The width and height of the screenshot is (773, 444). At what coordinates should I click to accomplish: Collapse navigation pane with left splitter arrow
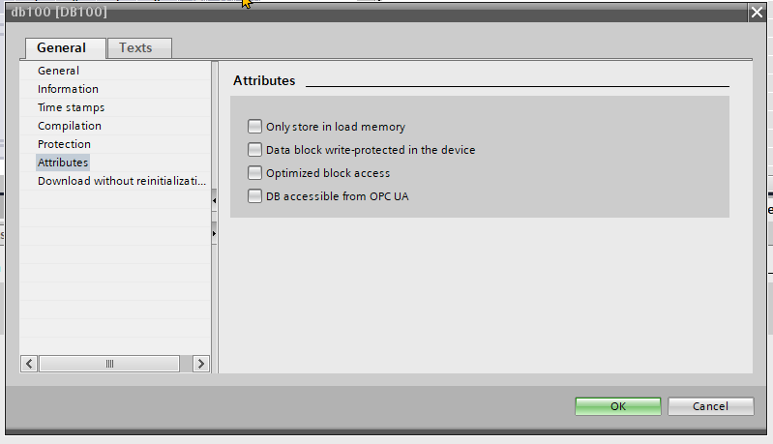[214, 200]
